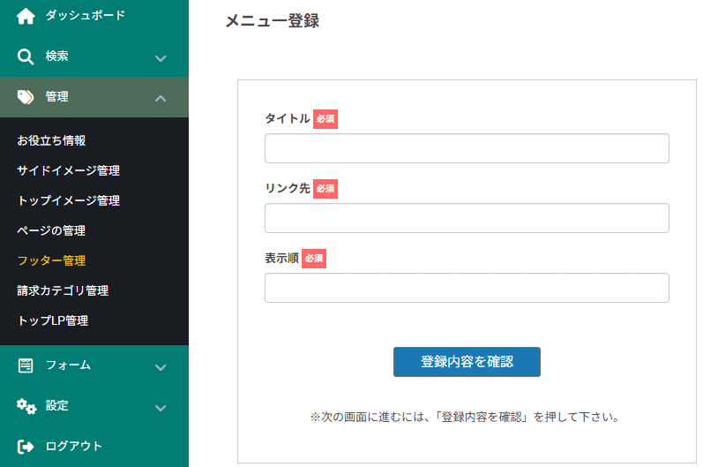
Task: Focus the 表示順 input field
Action: pyautogui.click(x=467, y=288)
